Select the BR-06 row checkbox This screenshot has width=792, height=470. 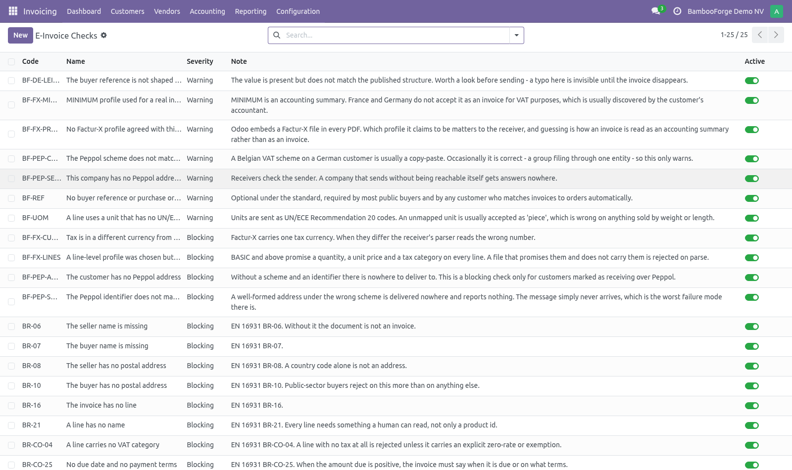tap(11, 327)
